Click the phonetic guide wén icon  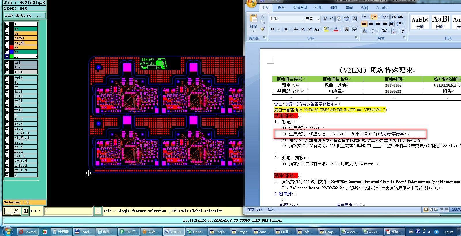pyautogui.click(x=347, y=19)
